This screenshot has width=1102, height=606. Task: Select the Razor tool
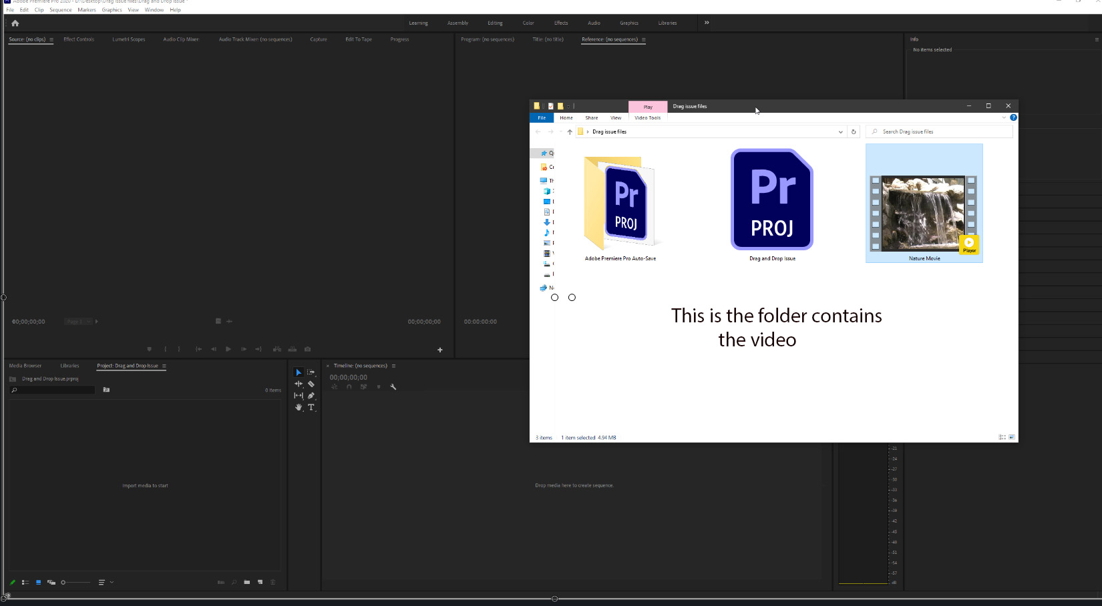click(311, 384)
